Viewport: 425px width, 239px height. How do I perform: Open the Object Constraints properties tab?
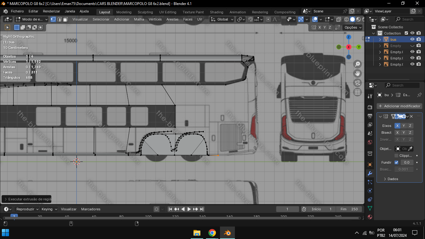click(370, 199)
